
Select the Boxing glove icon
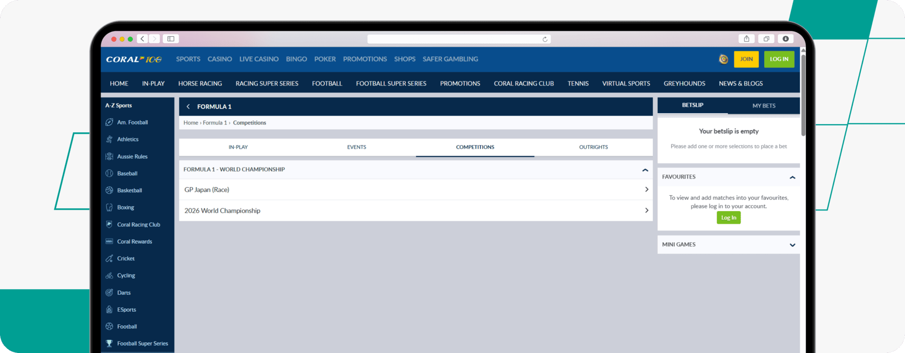click(x=109, y=207)
